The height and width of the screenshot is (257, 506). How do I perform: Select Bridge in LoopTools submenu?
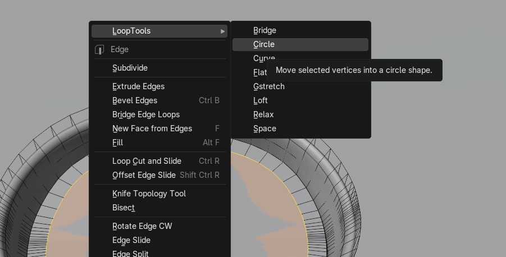point(265,30)
